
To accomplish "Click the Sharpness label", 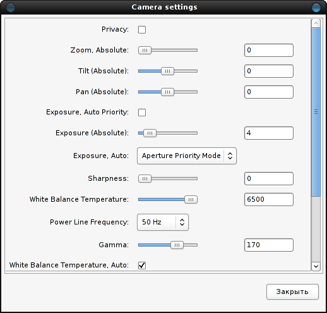I will (108, 179).
